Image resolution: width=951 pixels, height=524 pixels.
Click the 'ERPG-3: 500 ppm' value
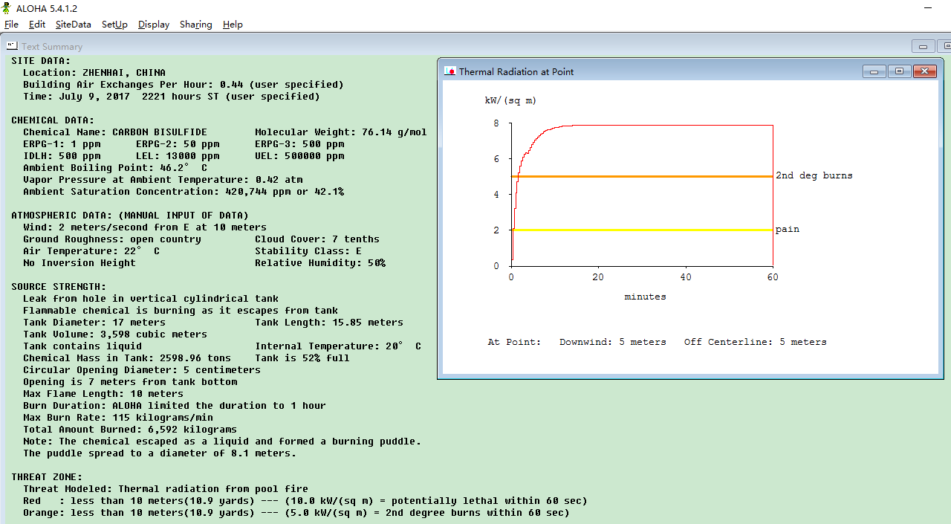pos(299,144)
